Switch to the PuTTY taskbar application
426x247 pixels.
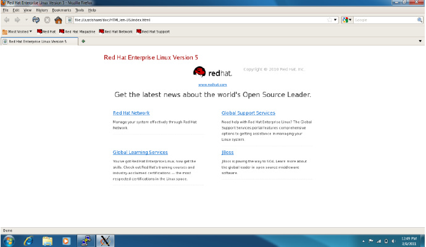pos(86,241)
